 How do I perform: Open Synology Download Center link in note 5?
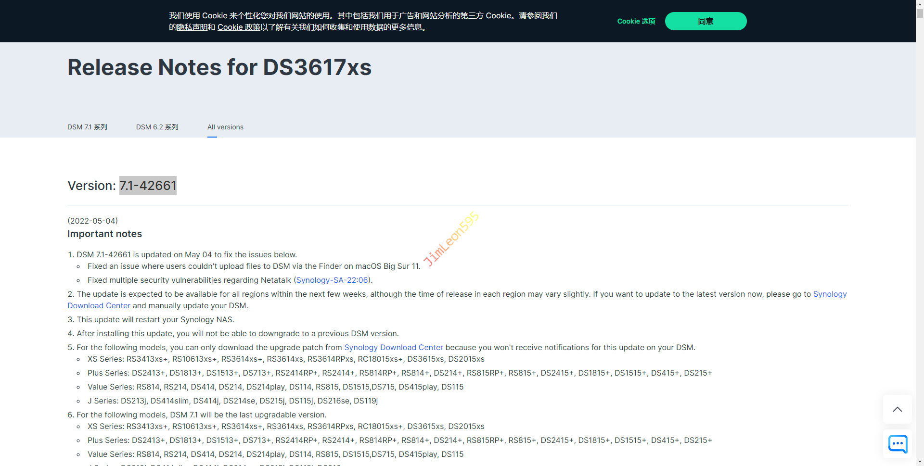click(393, 347)
